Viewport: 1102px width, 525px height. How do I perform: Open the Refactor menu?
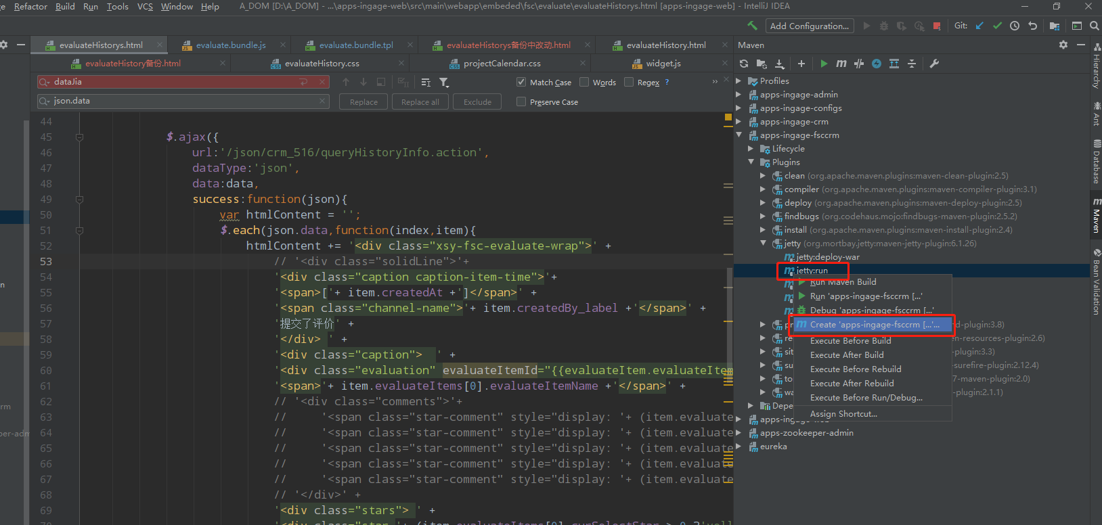tap(30, 6)
